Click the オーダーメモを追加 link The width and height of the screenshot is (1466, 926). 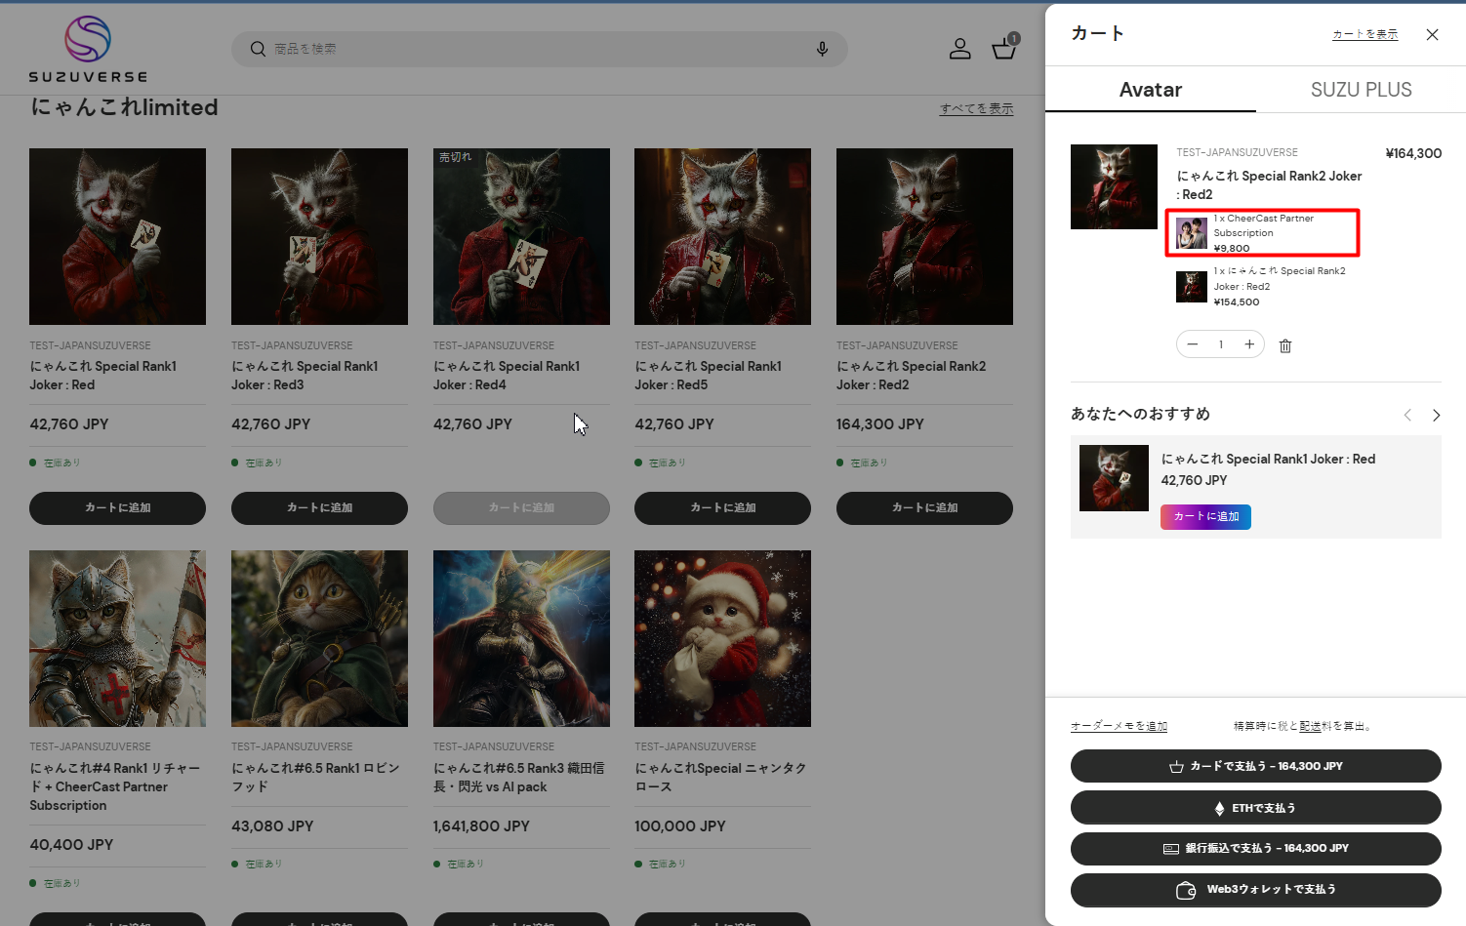pos(1119,726)
